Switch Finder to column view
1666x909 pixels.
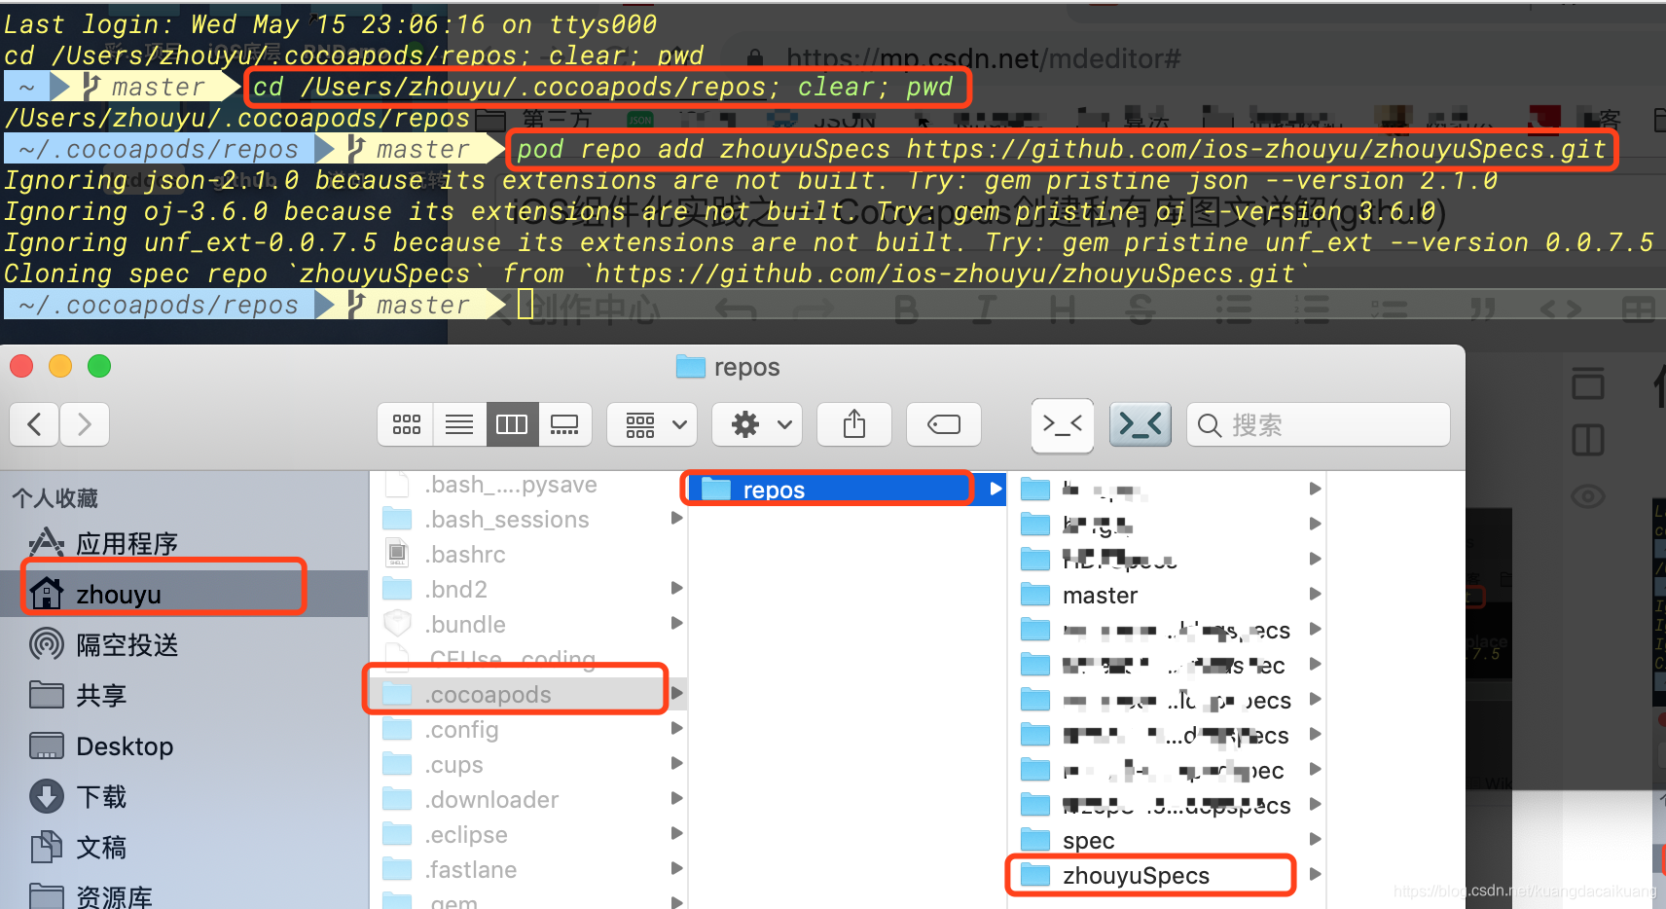pyautogui.click(x=512, y=424)
